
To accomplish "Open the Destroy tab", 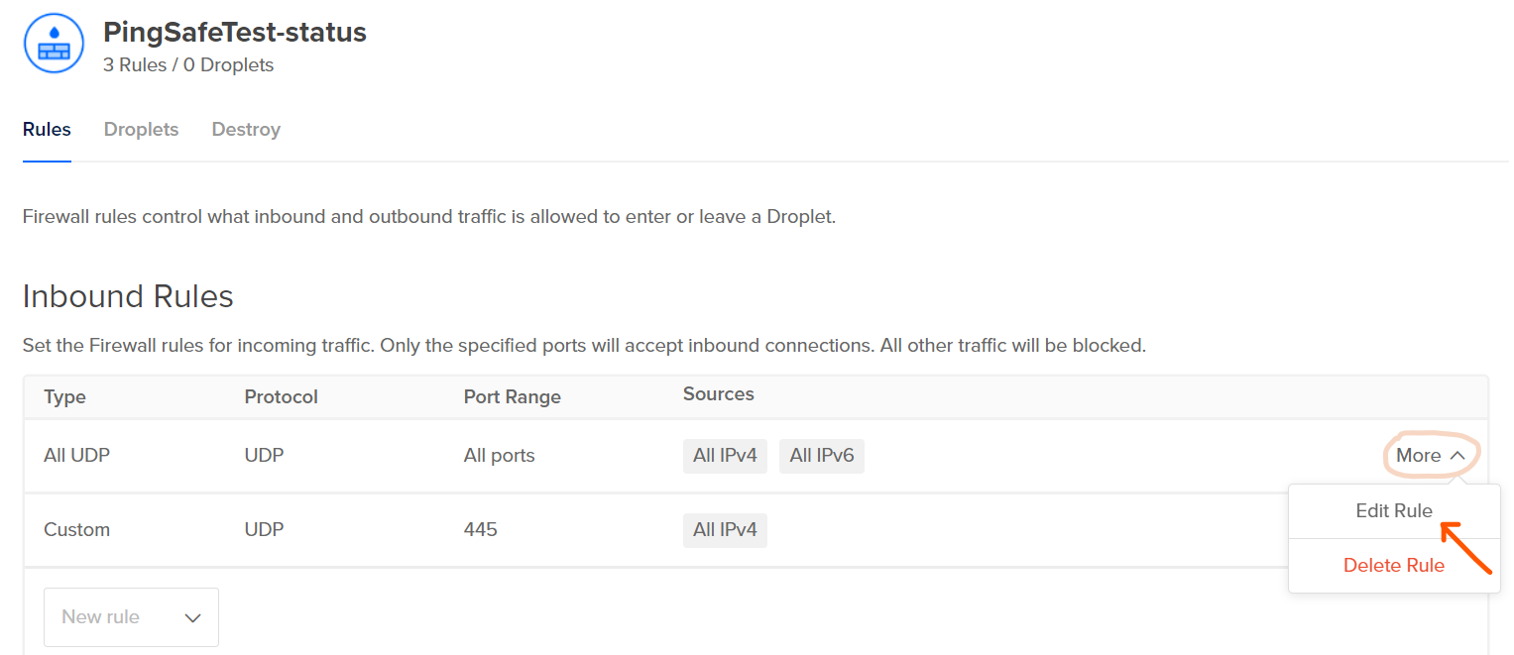I will coord(246,130).
